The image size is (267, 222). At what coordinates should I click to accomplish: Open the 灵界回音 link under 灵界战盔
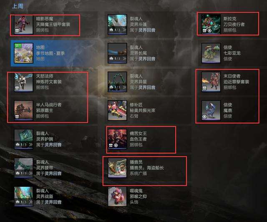click(x=53, y=202)
